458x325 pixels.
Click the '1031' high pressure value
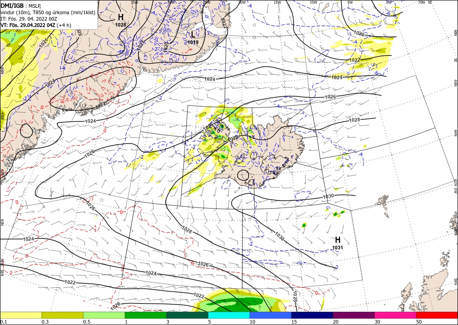(338, 248)
